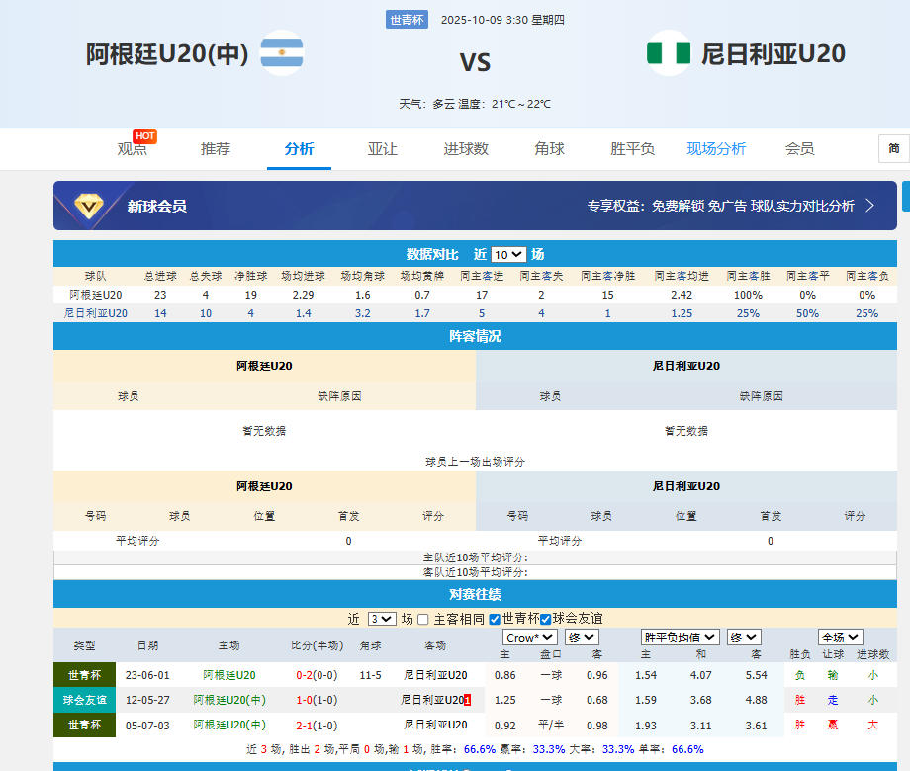
Task: Click the Nigeria flag icon
Action: 669,53
